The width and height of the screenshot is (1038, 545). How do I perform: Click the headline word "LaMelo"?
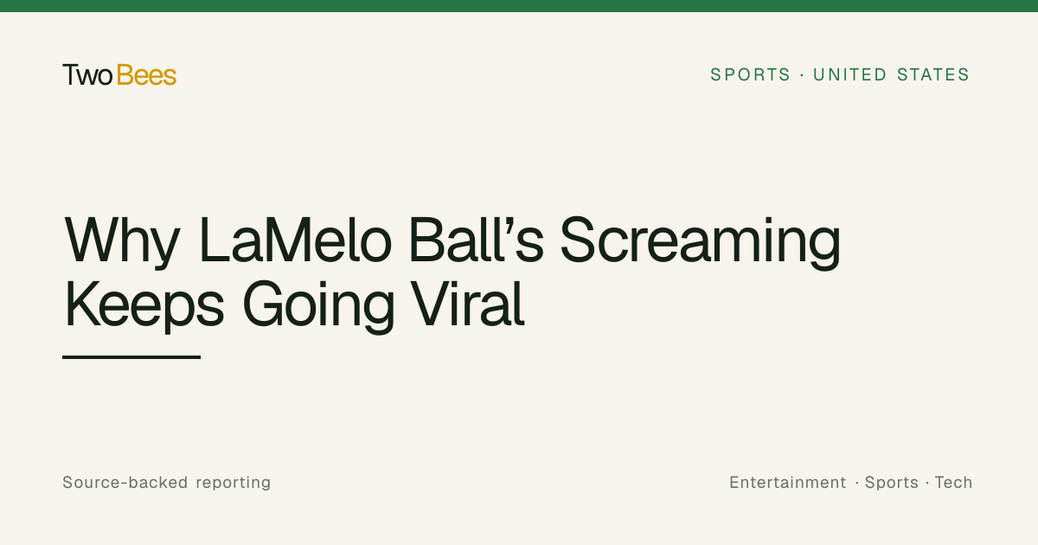point(296,240)
